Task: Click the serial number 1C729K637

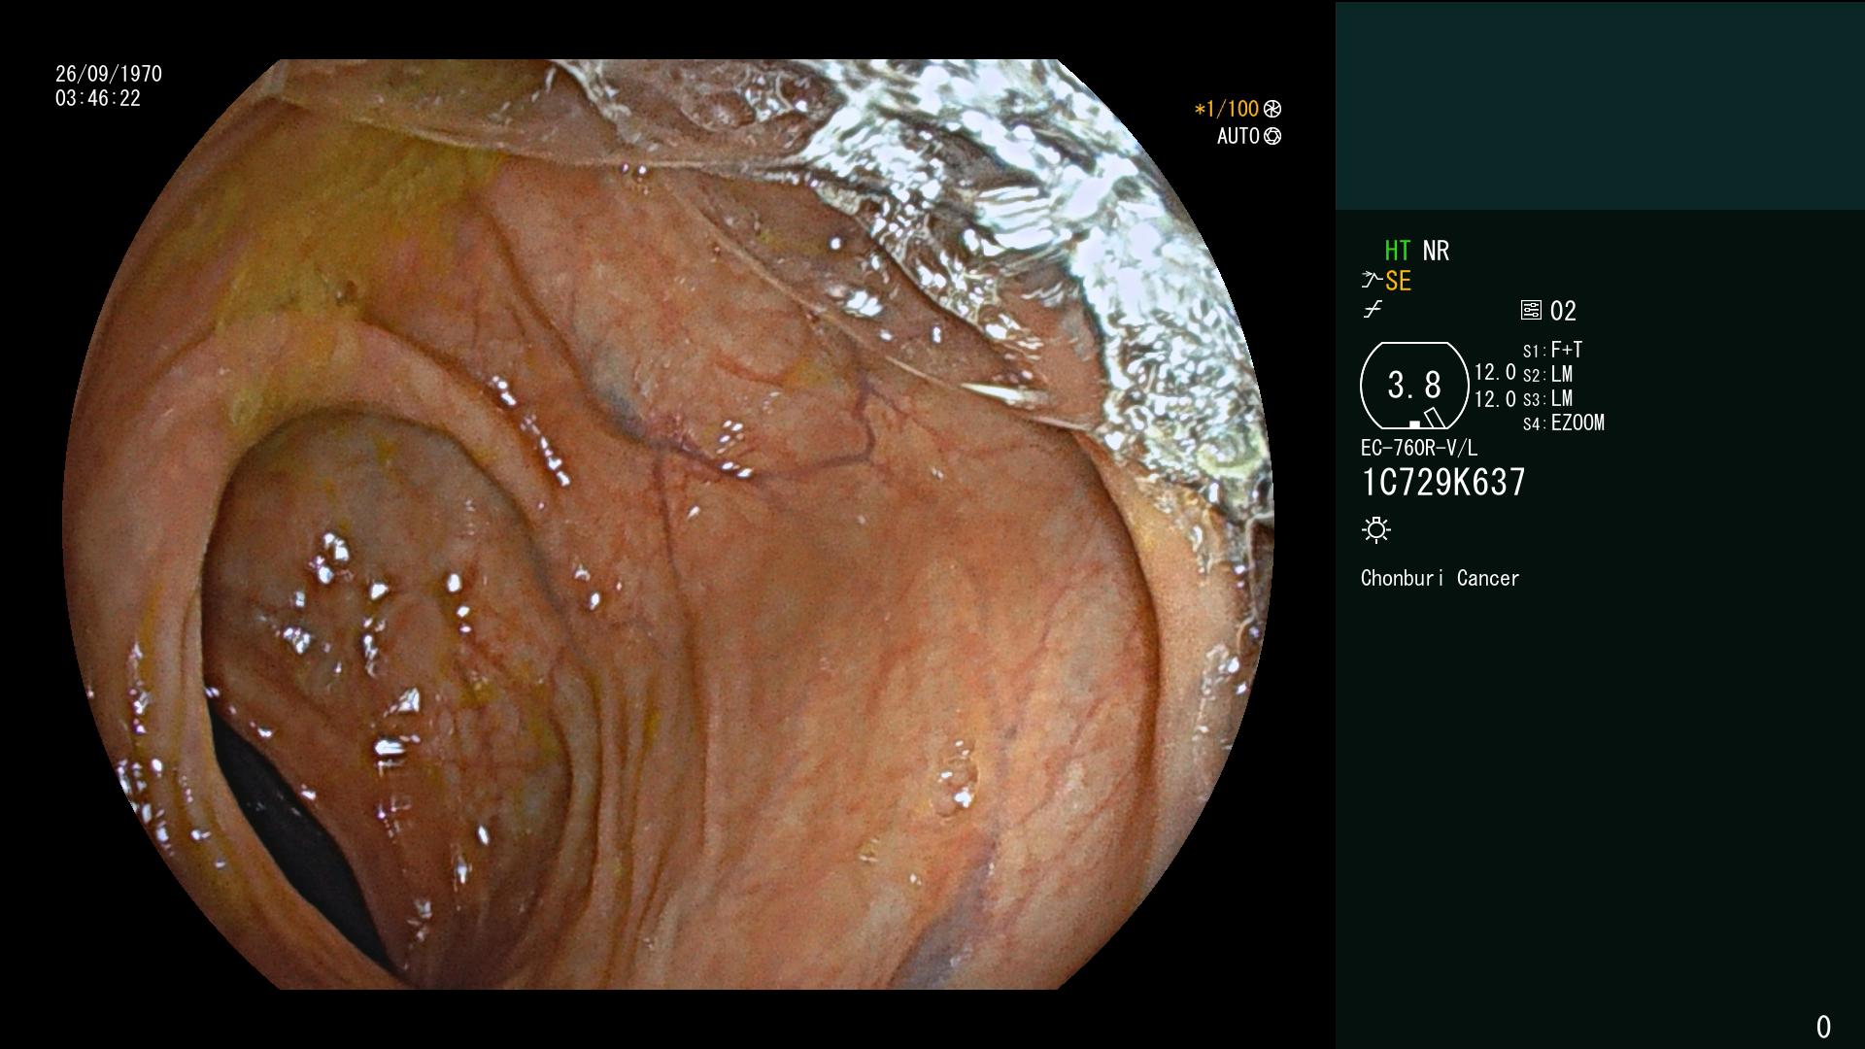Action: 1443,482
